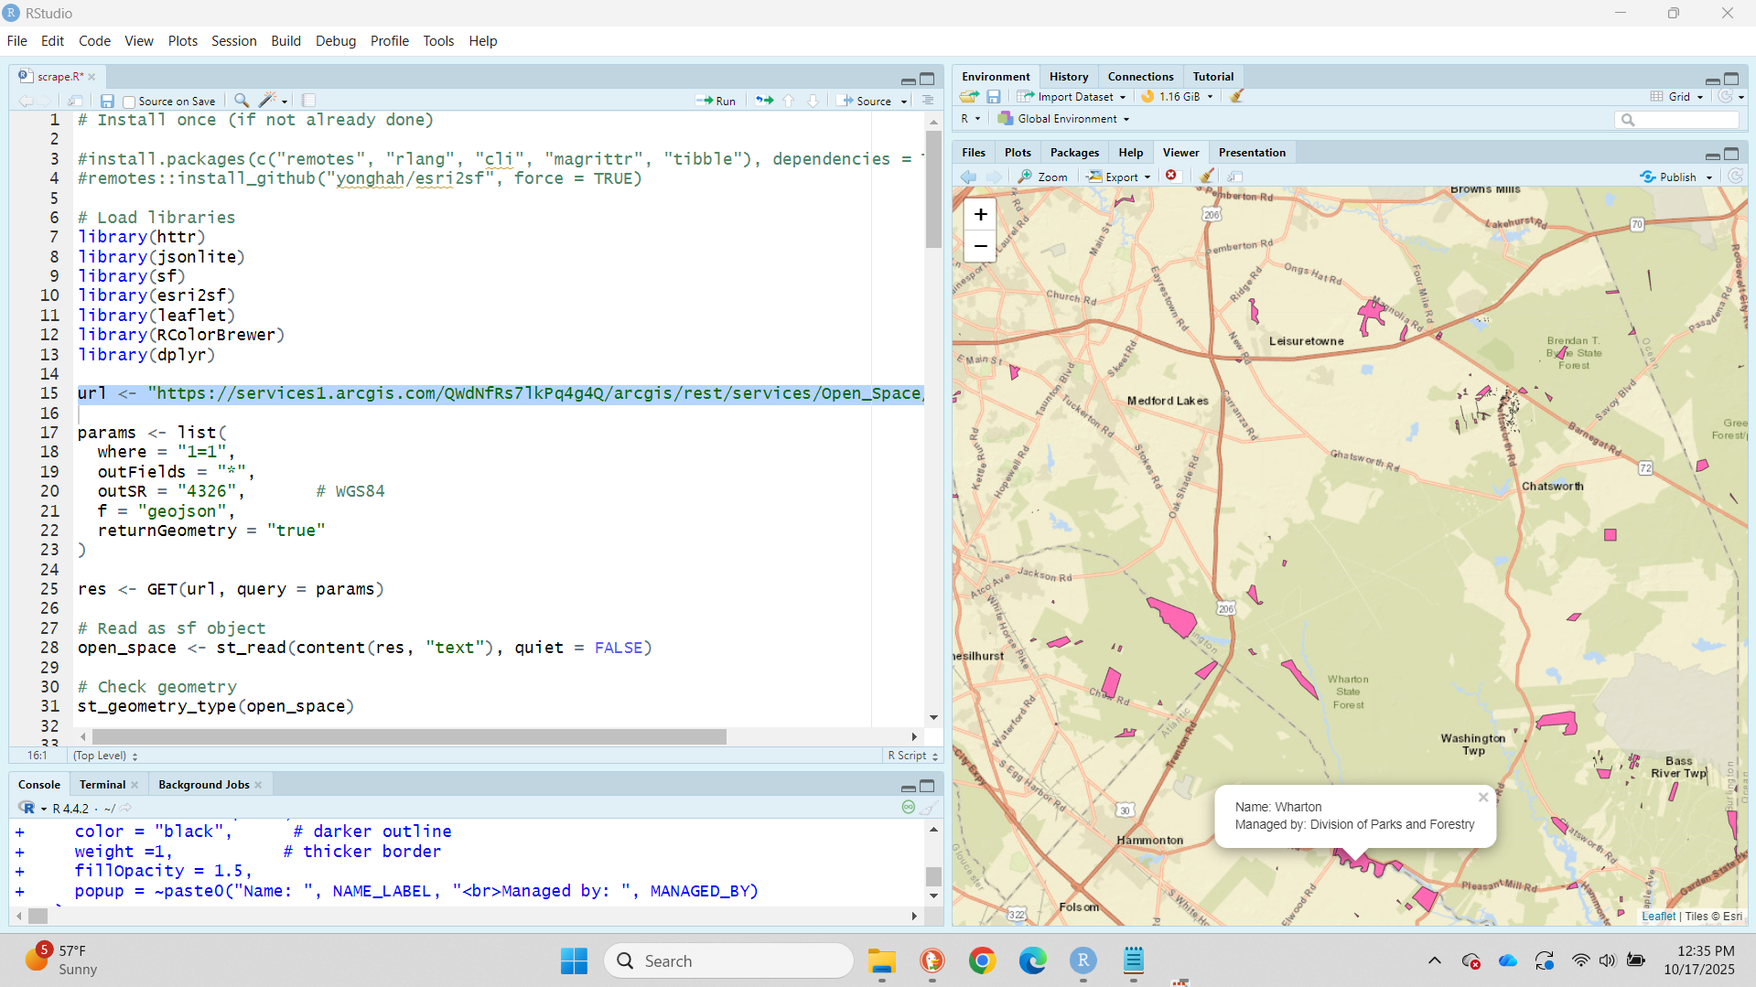Open the Session menu
This screenshot has width=1756, height=987.
pos(233,41)
